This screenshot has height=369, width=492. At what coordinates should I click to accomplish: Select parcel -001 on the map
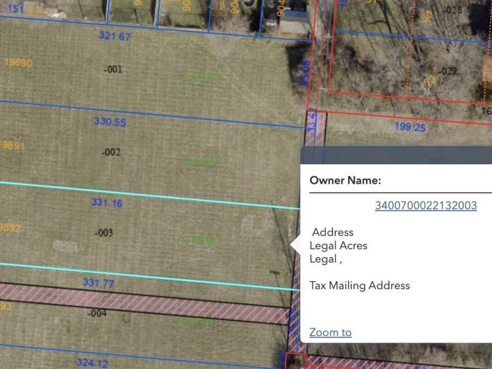click(x=113, y=69)
